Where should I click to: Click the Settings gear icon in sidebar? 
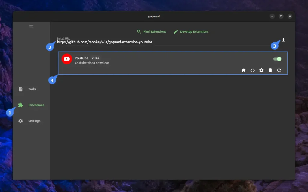click(x=20, y=121)
